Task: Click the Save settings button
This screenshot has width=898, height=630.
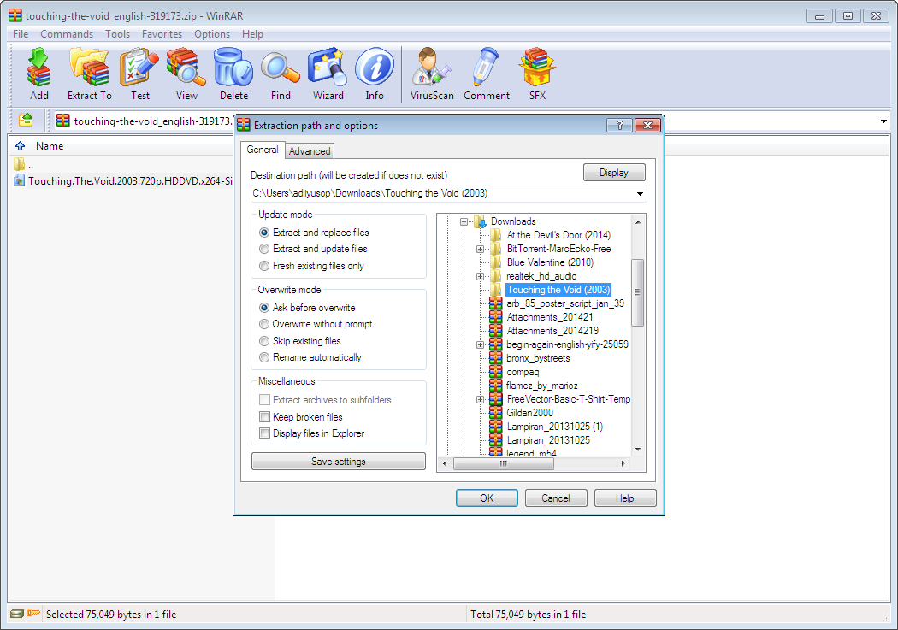Action: tap(339, 462)
